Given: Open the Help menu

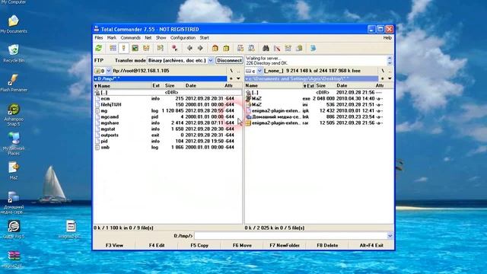Looking at the screenshot, I should [387, 37].
